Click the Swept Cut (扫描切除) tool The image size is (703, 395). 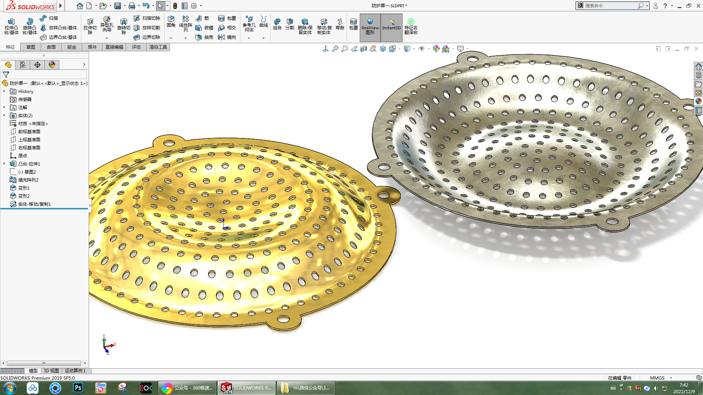pos(147,18)
